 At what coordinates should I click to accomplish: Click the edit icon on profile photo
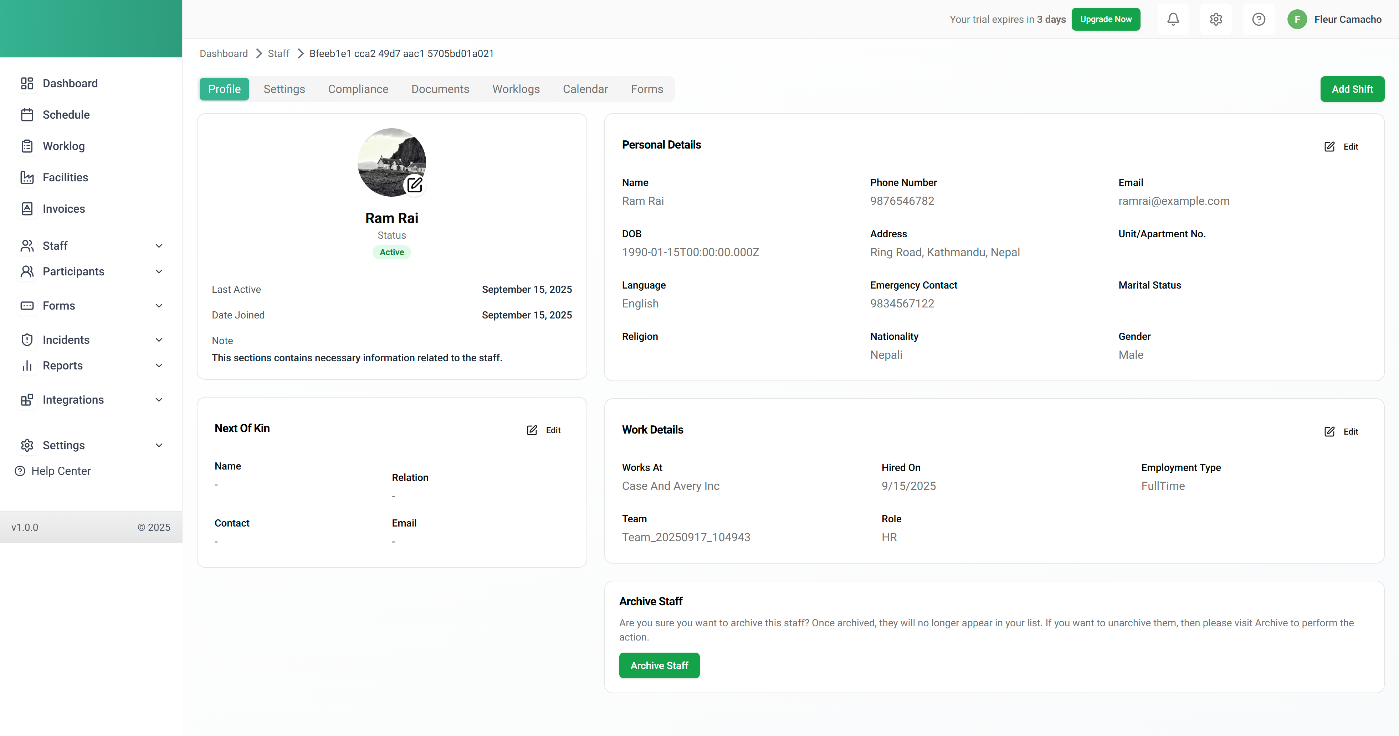pos(414,185)
